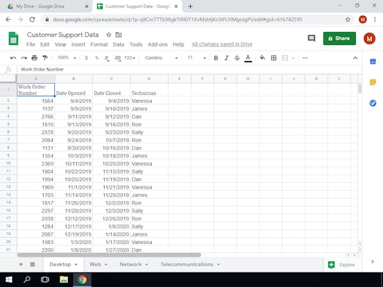Format as currency with dollar icon

coord(86,58)
